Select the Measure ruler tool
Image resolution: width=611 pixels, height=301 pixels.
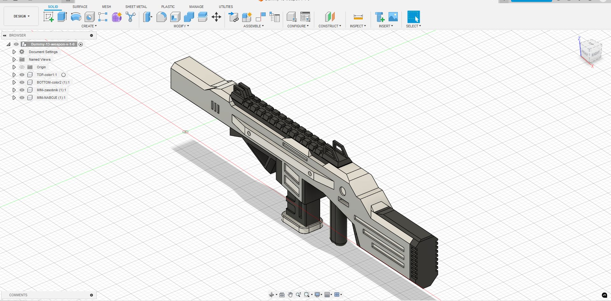coord(358,17)
